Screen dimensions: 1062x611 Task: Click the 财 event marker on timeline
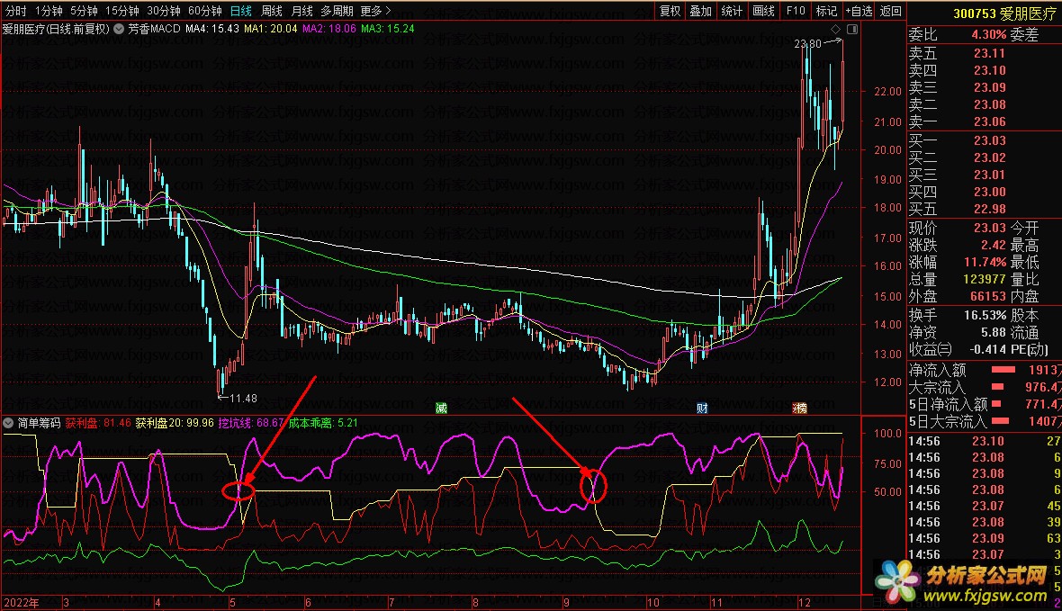click(702, 408)
